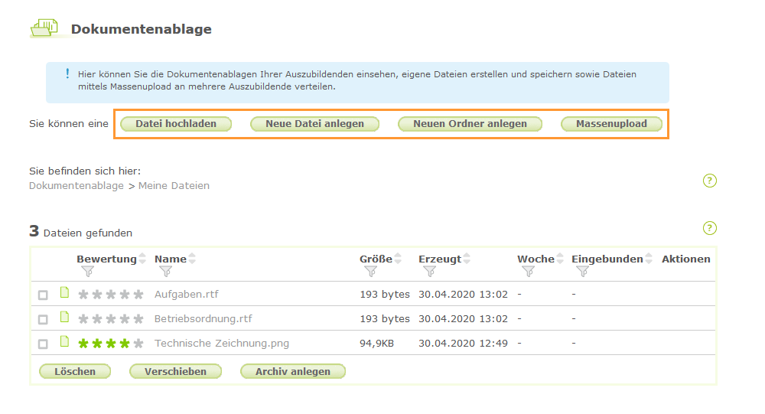Open the filter icon under Woche
Image resolution: width=765 pixels, height=414 pixels.
[527, 271]
